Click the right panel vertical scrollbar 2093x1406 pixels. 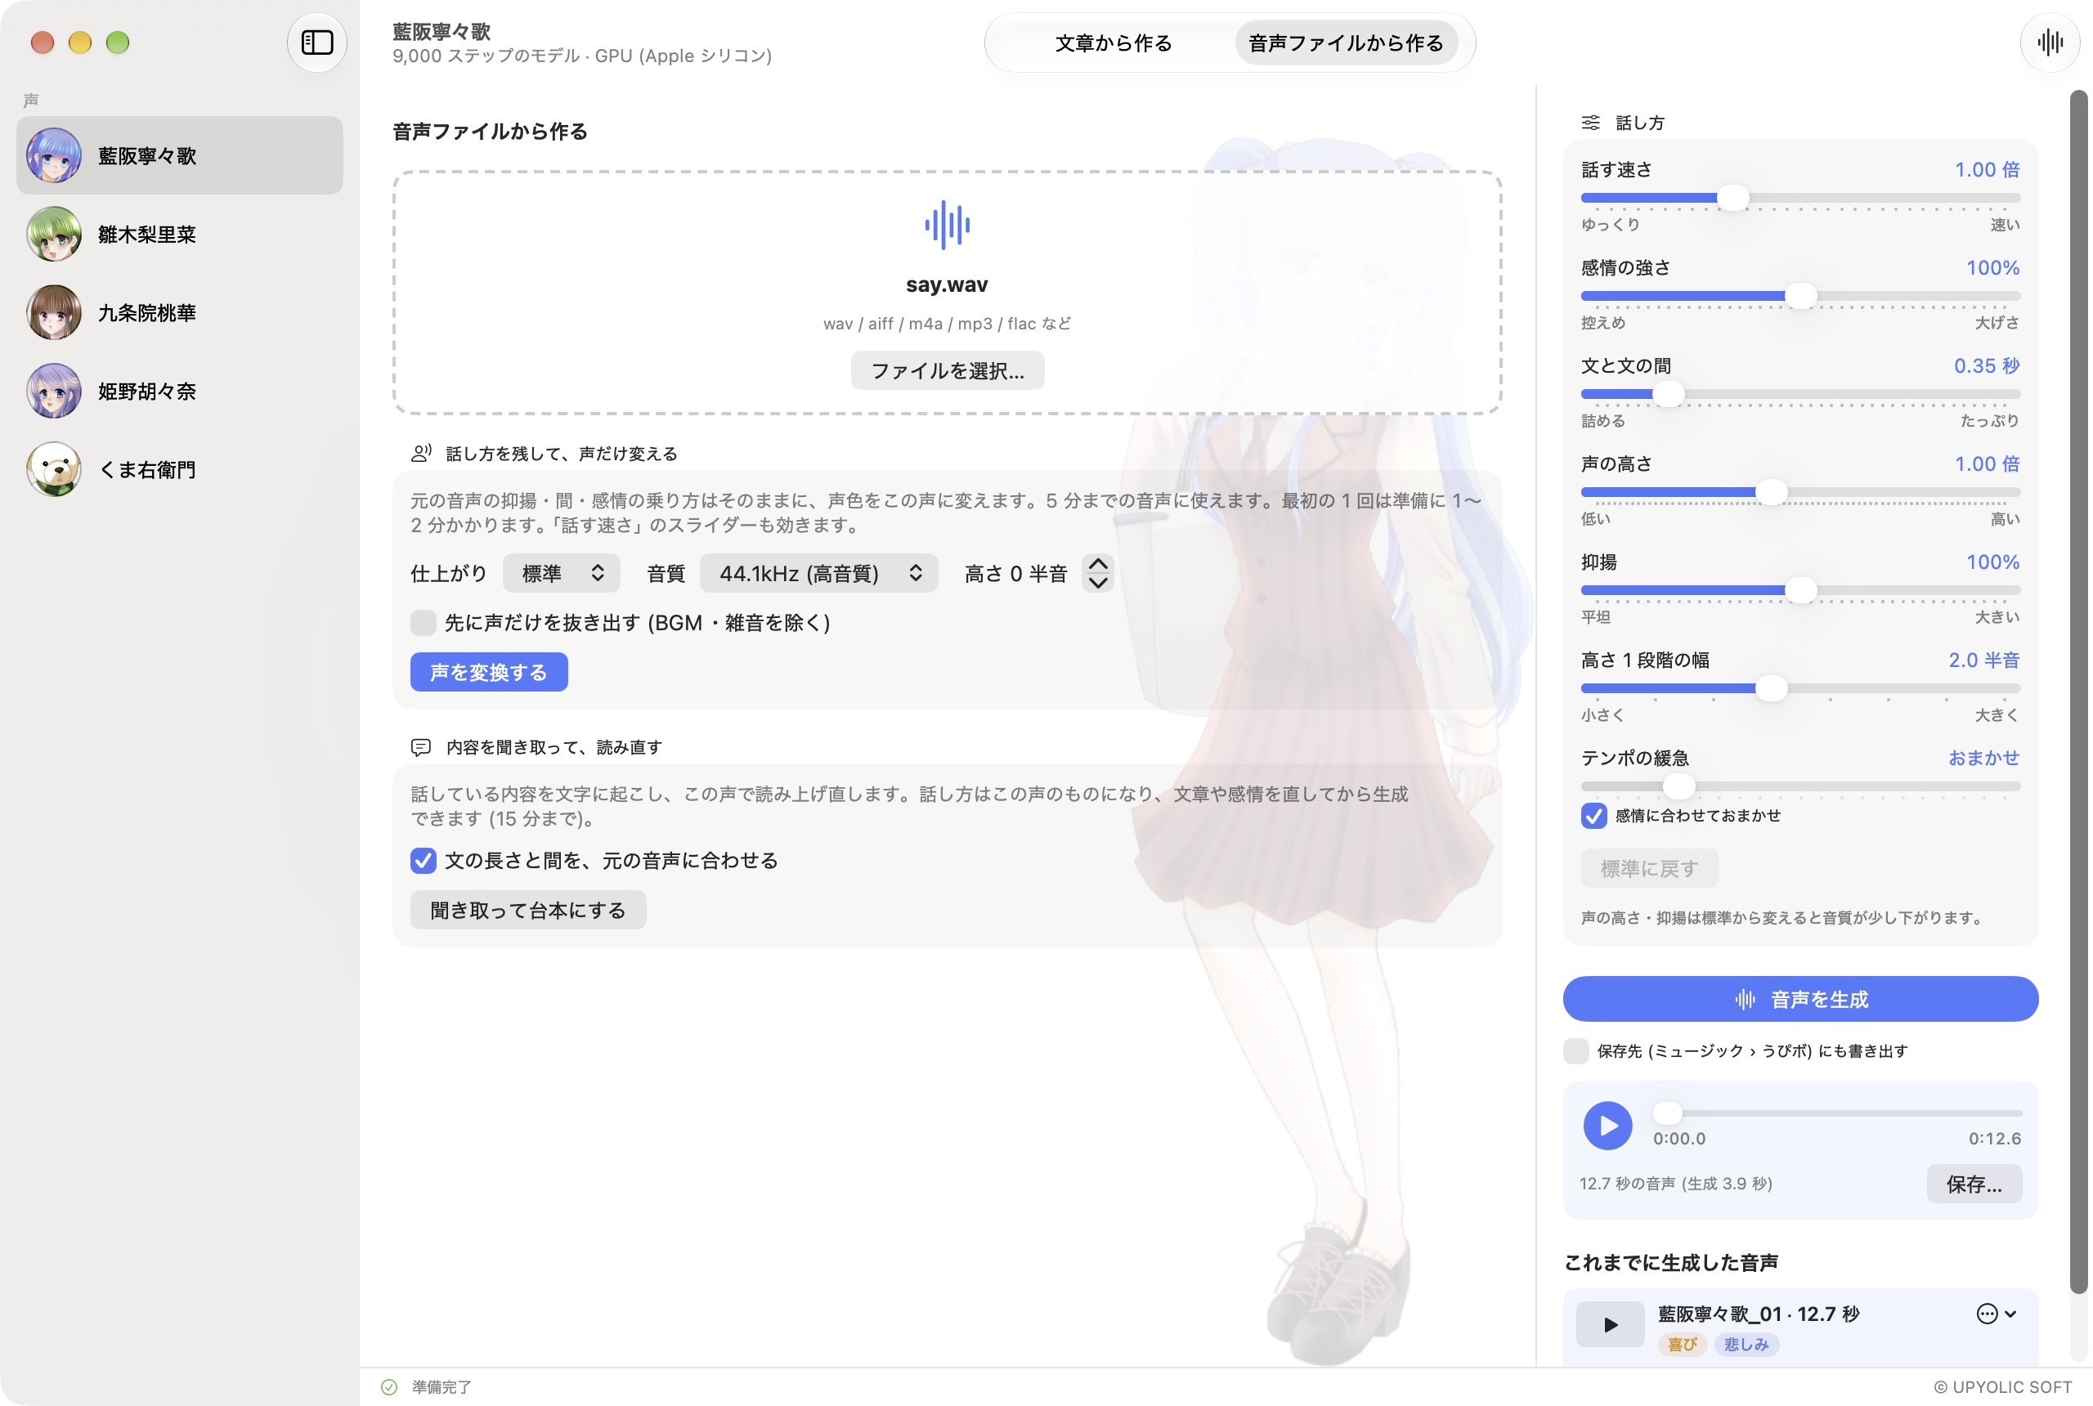click(2077, 692)
